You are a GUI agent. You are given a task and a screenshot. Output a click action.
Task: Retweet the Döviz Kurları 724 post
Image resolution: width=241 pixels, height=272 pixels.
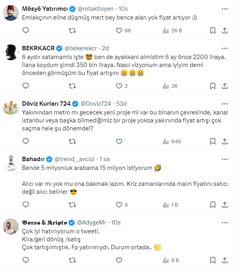[x=72, y=141]
